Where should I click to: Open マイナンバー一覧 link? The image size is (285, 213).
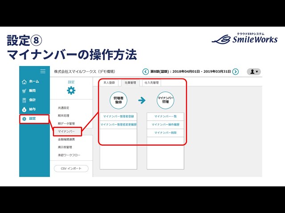click(165, 116)
